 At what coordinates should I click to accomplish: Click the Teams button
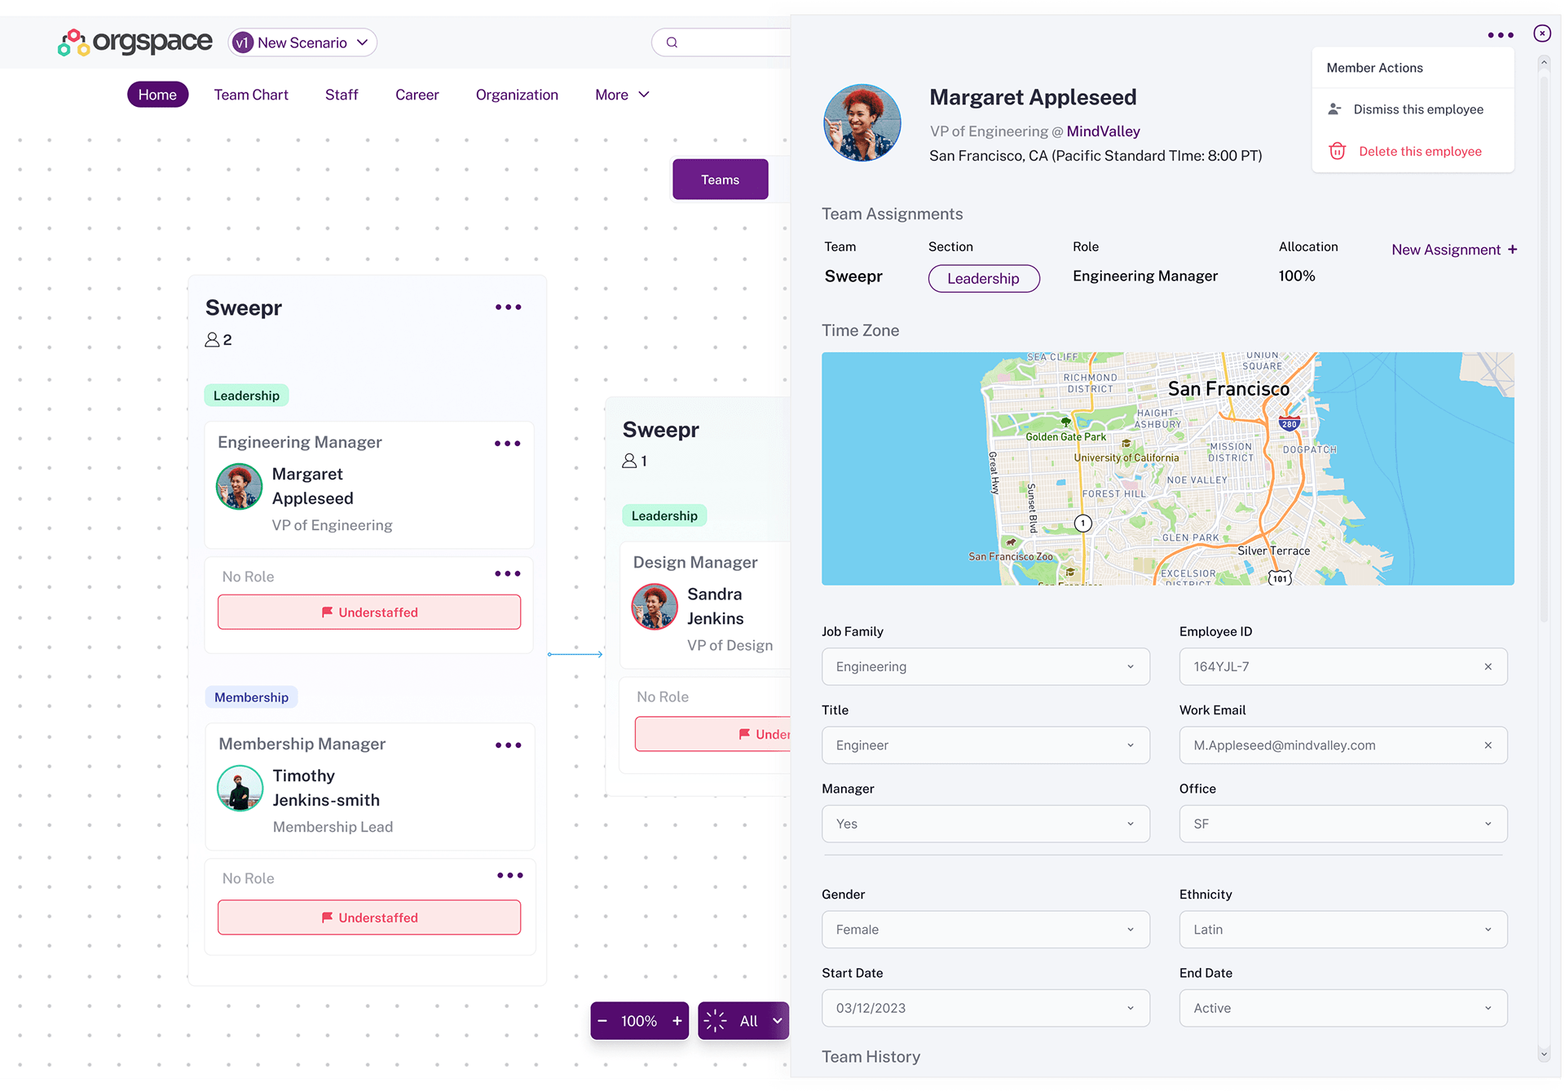click(x=720, y=179)
